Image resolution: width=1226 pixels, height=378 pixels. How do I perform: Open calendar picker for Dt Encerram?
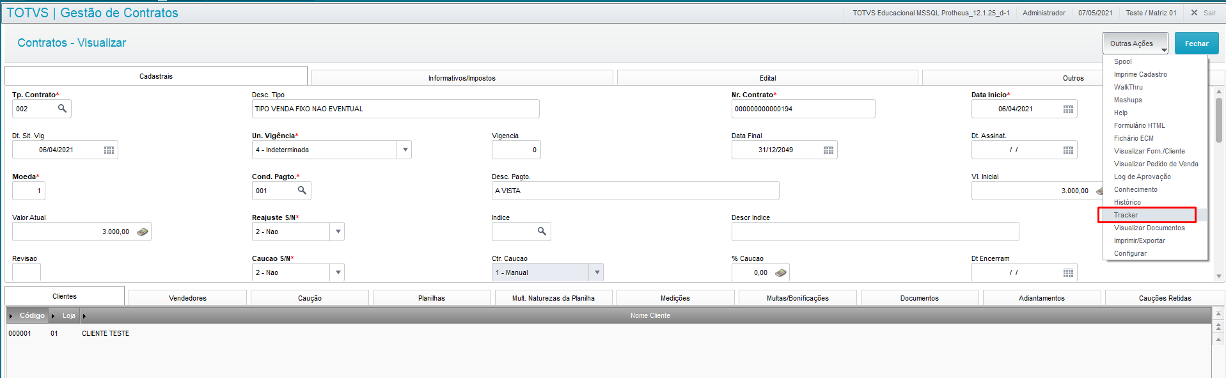click(1068, 273)
